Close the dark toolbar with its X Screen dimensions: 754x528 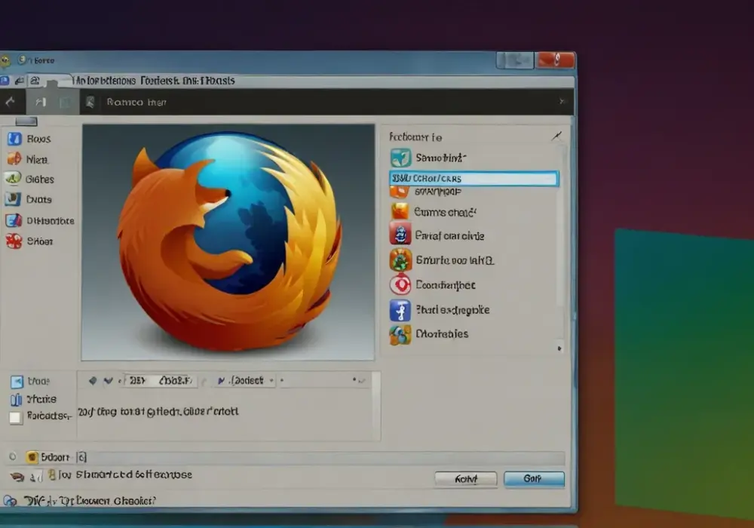pos(562,101)
